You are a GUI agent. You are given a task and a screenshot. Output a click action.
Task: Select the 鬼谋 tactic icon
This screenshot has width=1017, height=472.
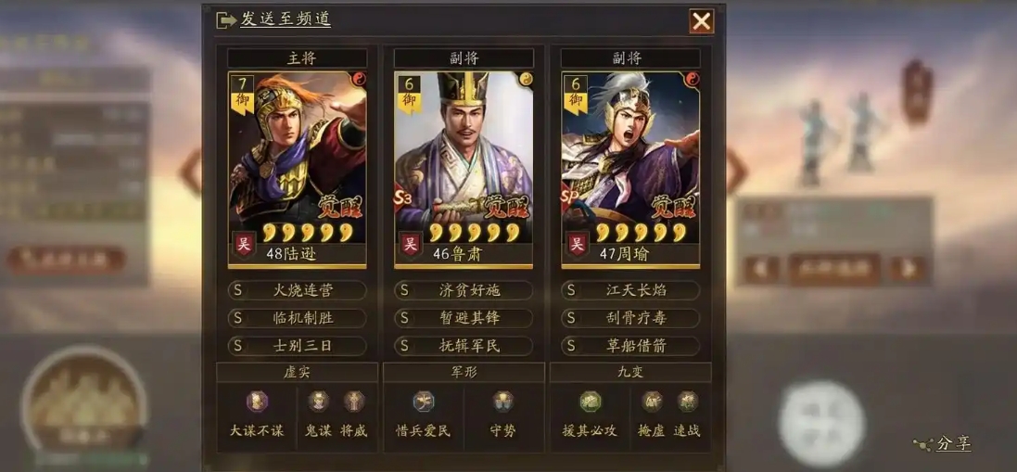click(318, 402)
